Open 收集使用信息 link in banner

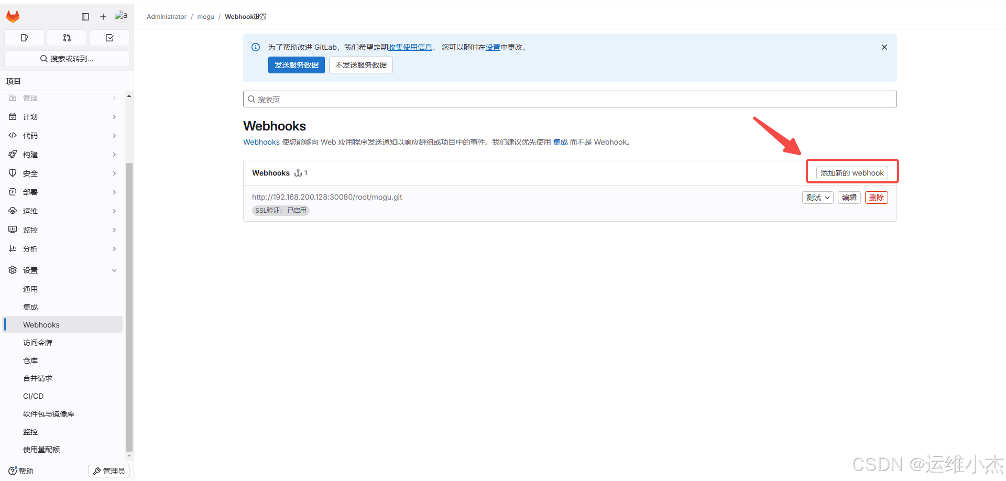pyautogui.click(x=410, y=47)
